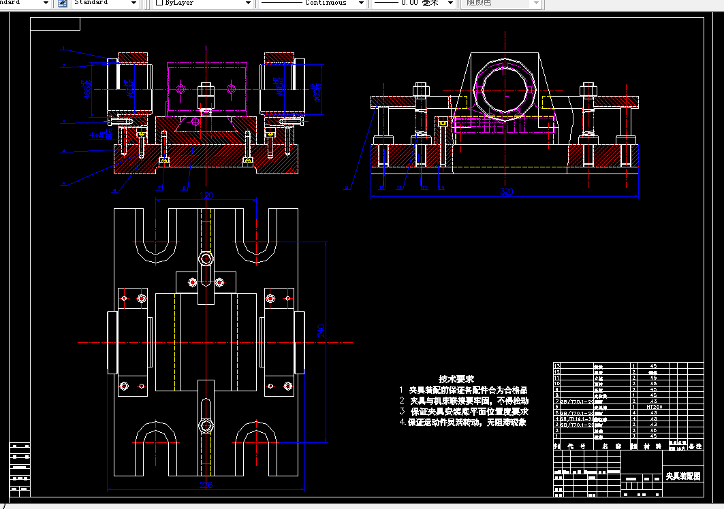The height and width of the screenshot is (509, 724).
Task: Select the 236 dimension below plan view
Action: click(206, 485)
